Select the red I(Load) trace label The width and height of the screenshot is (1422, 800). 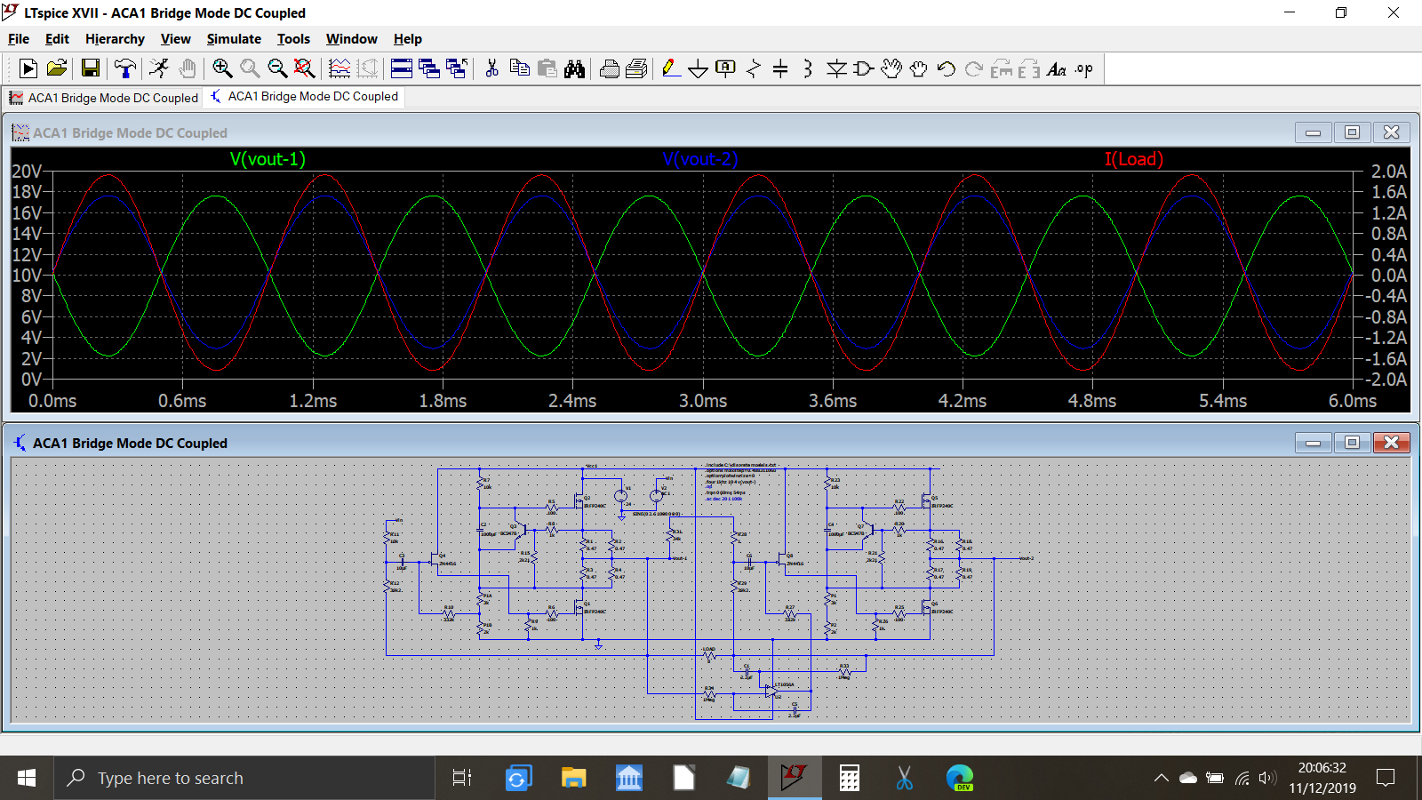(x=1133, y=159)
